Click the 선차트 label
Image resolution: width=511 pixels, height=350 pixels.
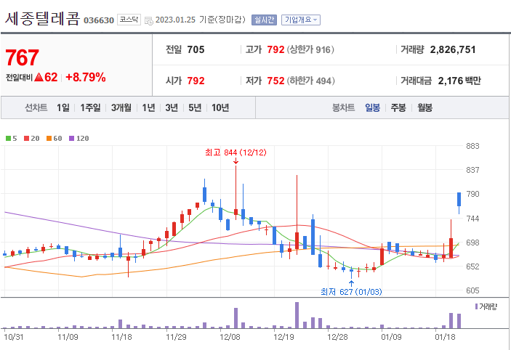click(x=36, y=107)
